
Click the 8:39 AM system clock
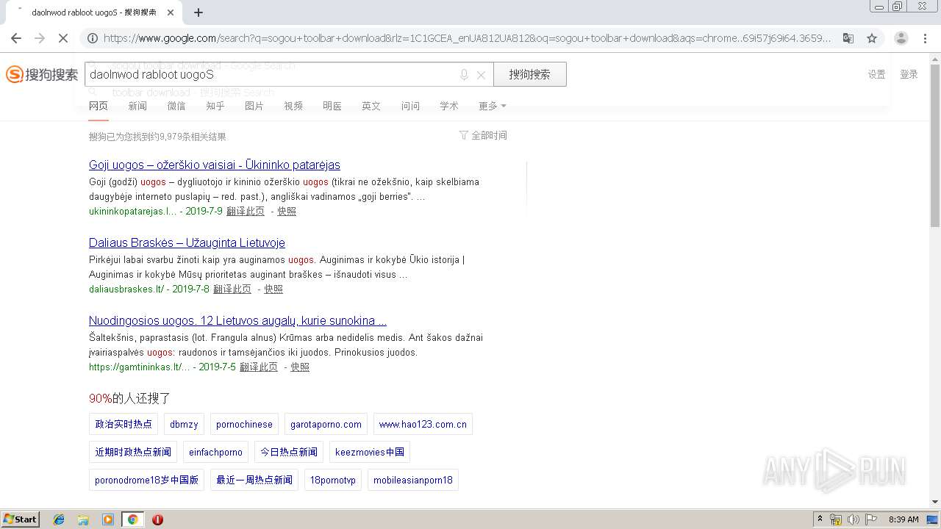(x=904, y=519)
